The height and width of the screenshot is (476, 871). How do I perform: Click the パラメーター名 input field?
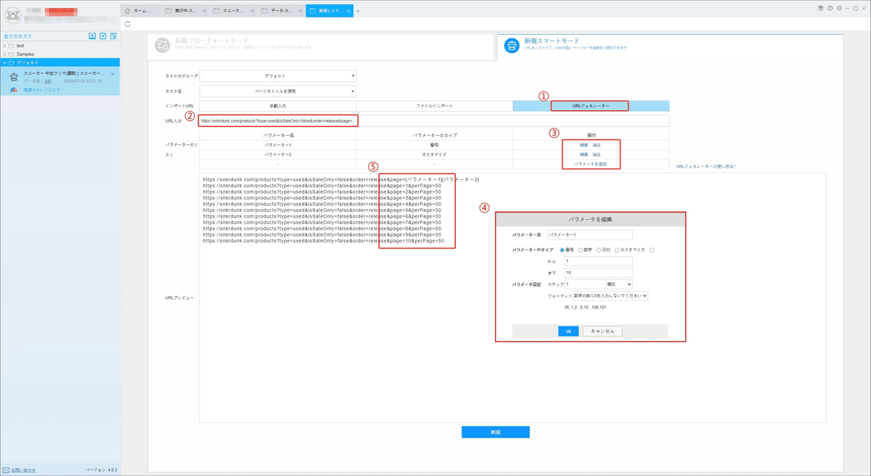tap(590, 235)
